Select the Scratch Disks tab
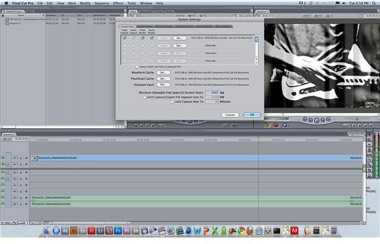380x244 pixels. coord(127,27)
